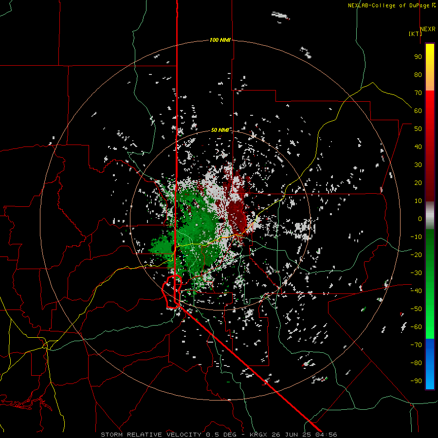
Task: Click the positive 20 knot scale value
Action: [x=418, y=182]
